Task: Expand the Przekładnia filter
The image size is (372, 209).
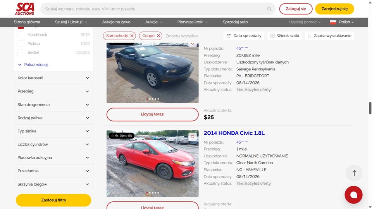Action: point(53,171)
